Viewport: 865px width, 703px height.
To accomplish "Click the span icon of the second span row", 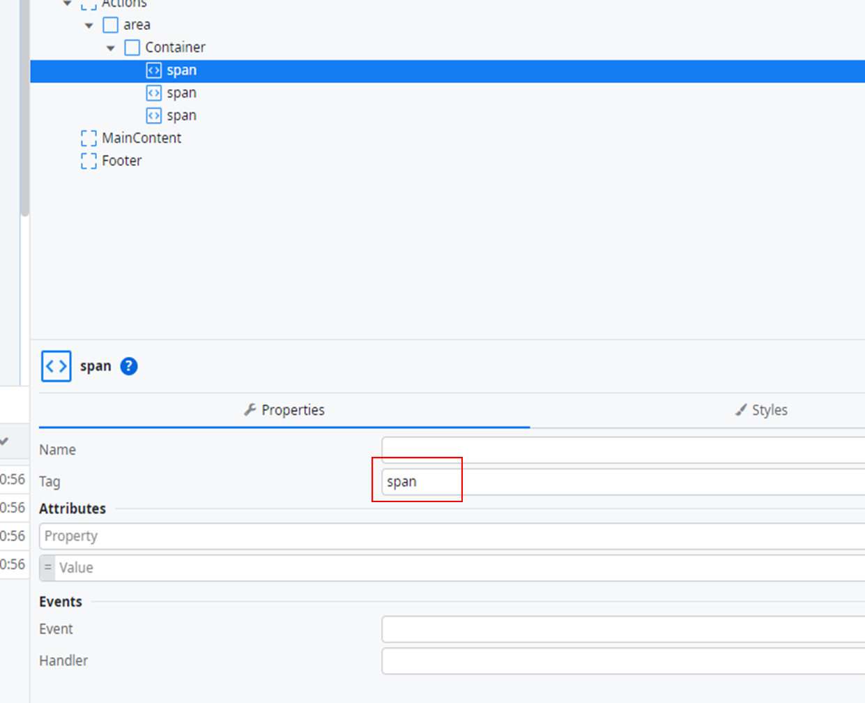I will (155, 93).
